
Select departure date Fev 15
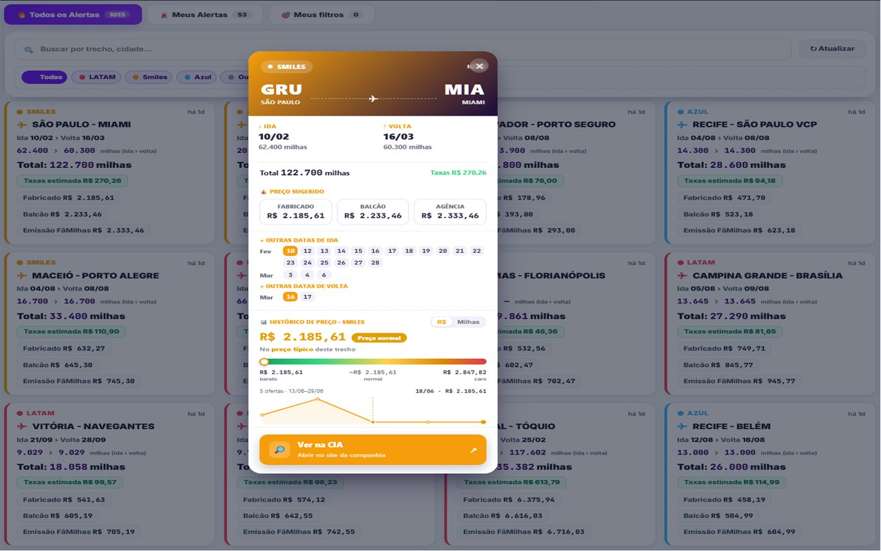tap(358, 251)
